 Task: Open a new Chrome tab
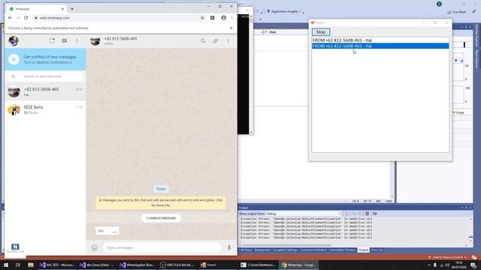pos(72,9)
